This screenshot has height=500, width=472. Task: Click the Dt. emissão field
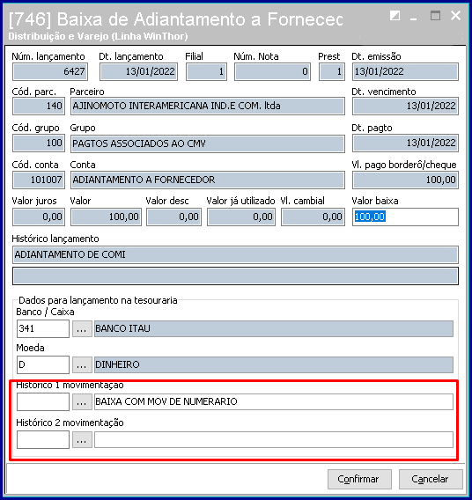point(405,71)
